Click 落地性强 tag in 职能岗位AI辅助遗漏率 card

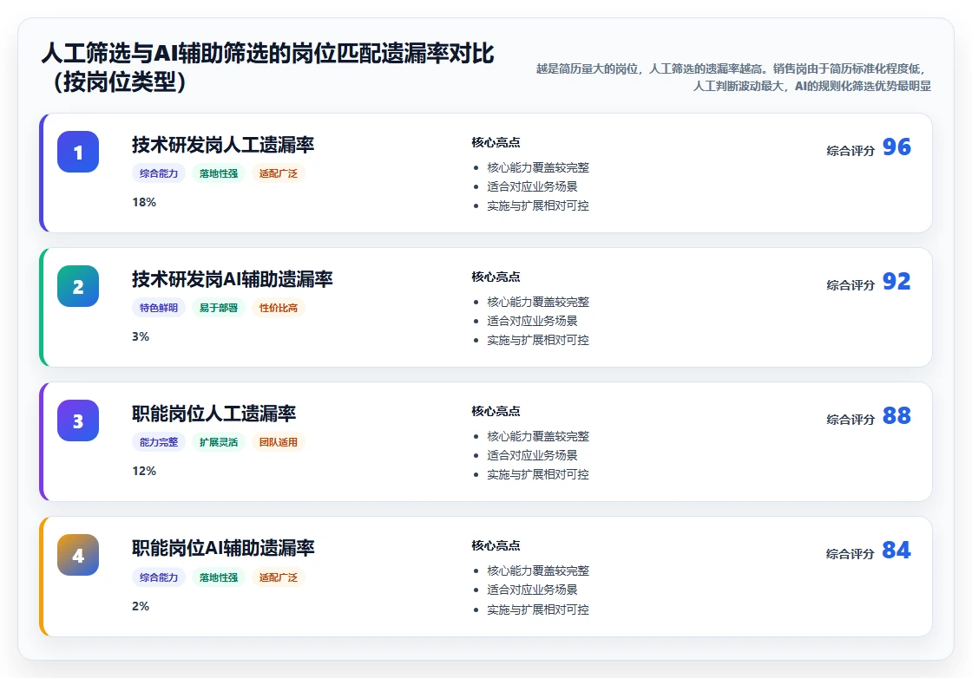coord(219,577)
